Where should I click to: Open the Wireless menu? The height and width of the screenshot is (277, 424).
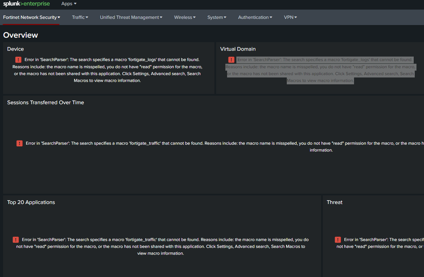click(x=185, y=17)
